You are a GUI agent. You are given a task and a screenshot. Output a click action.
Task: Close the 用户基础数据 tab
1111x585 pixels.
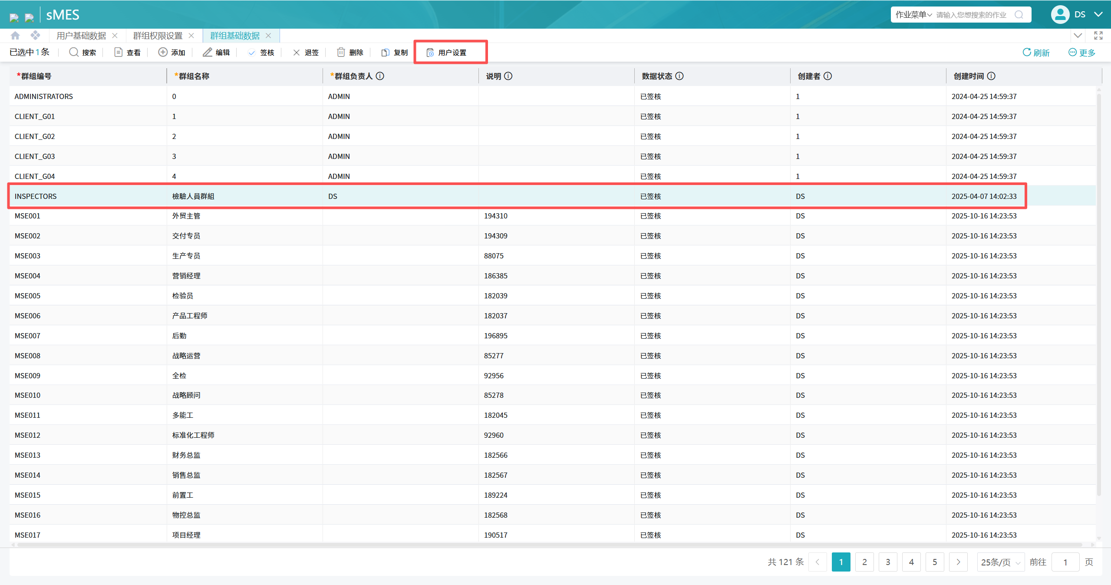[x=115, y=36]
